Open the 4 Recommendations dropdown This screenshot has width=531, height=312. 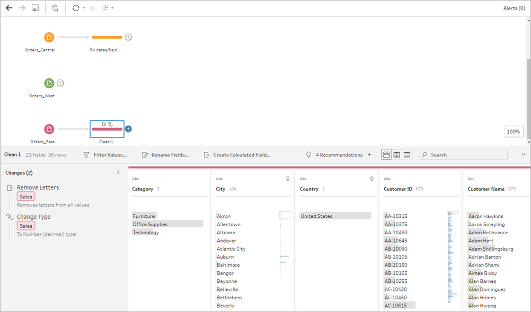339,155
